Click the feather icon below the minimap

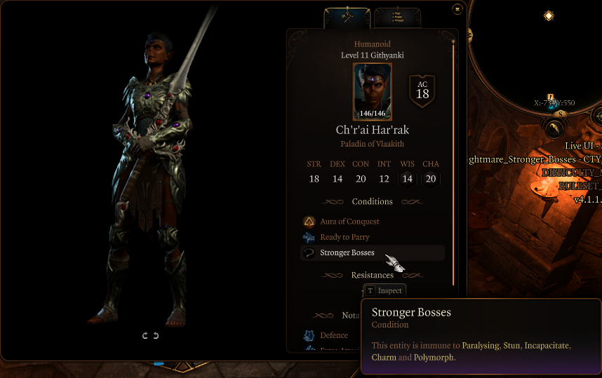pos(554,128)
